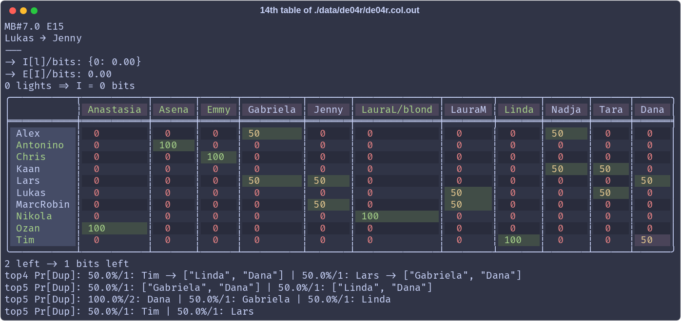Click the 0 cell for Tim/Anastasia
681x321 pixels.
tap(115, 240)
